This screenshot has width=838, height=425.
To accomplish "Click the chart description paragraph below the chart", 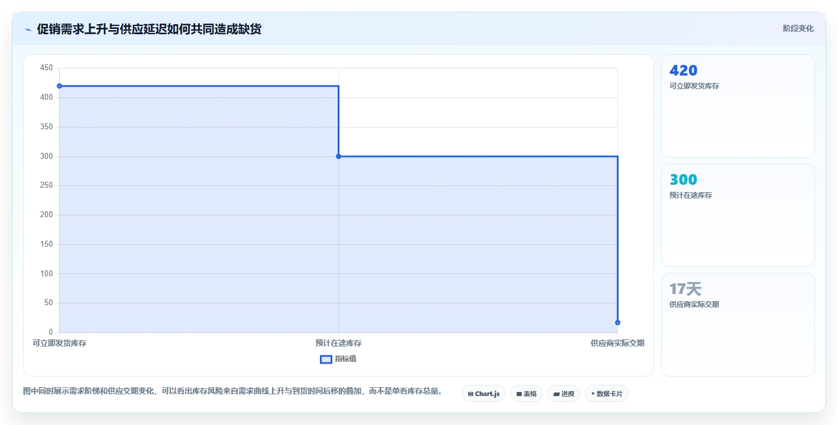I will click(x=232, y=391).
